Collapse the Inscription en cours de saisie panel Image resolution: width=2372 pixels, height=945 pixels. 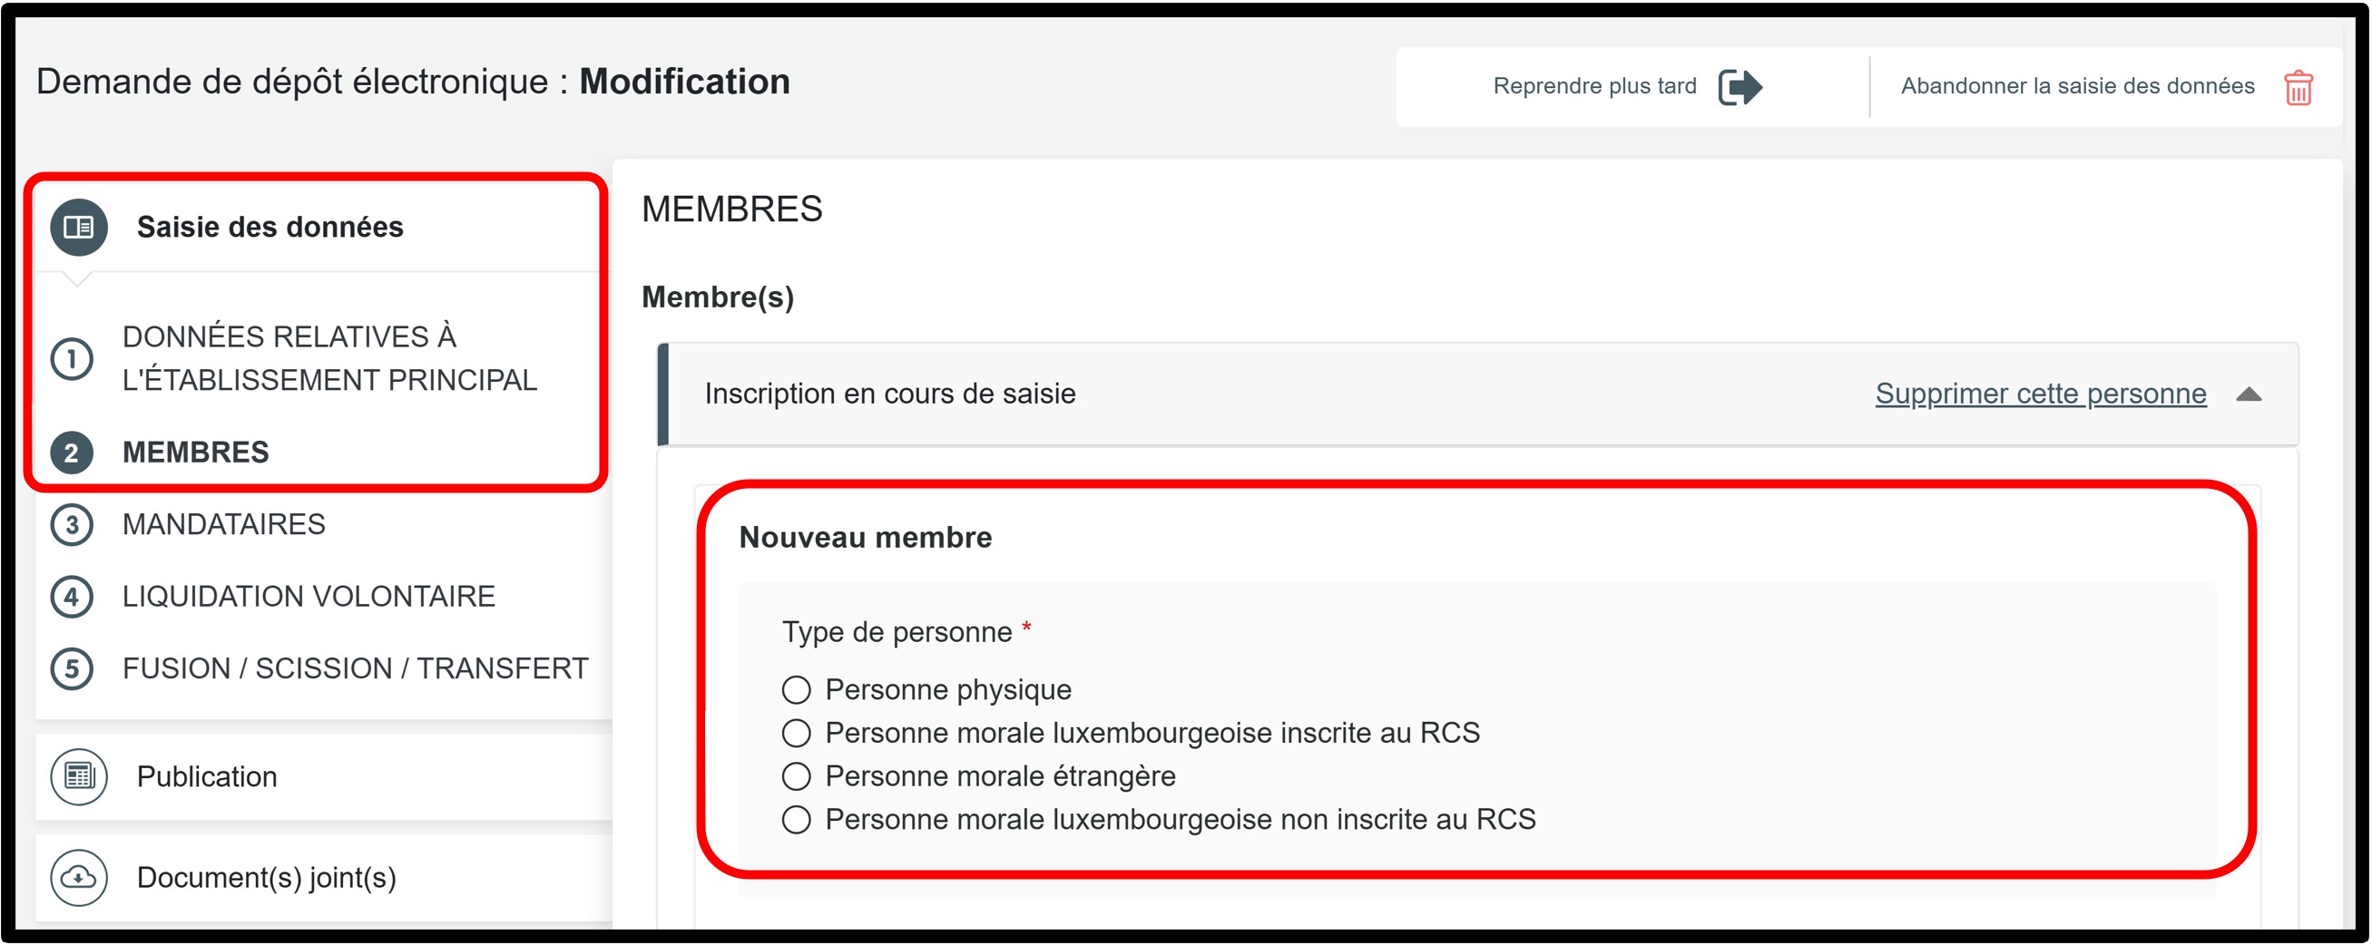2249,394
